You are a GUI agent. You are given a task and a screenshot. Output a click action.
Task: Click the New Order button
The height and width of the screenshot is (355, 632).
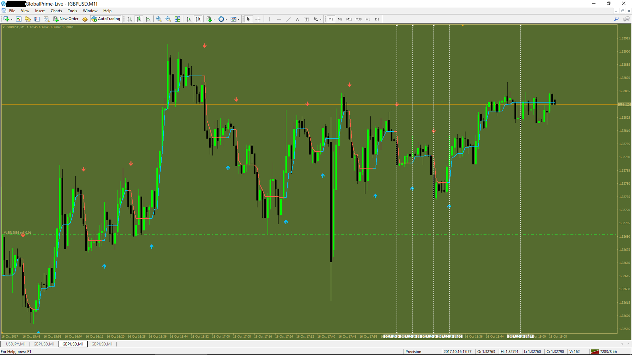[66, 19]
